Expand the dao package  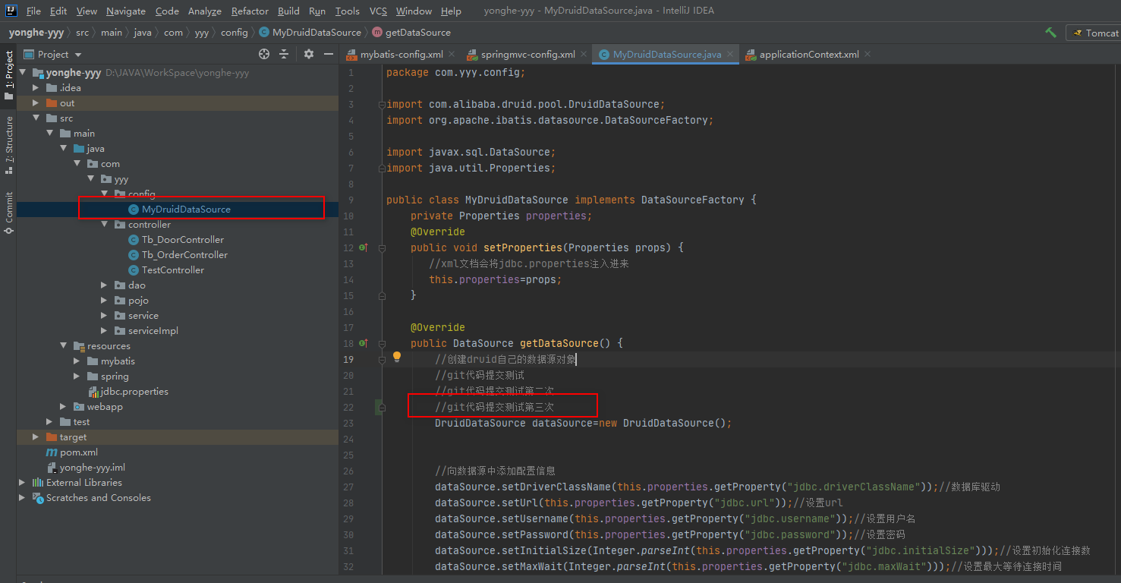tap(104, 285)
